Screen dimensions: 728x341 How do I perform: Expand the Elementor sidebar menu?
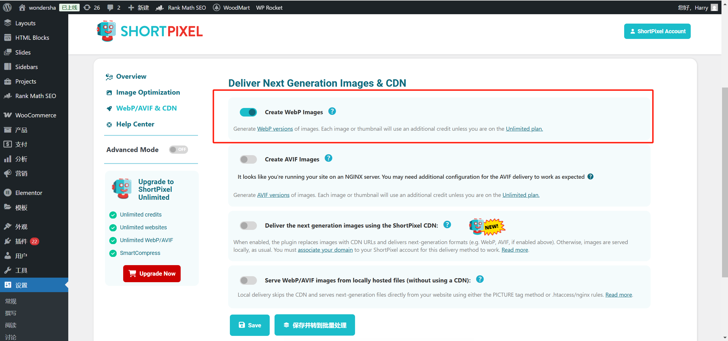[x=28, y=193]
